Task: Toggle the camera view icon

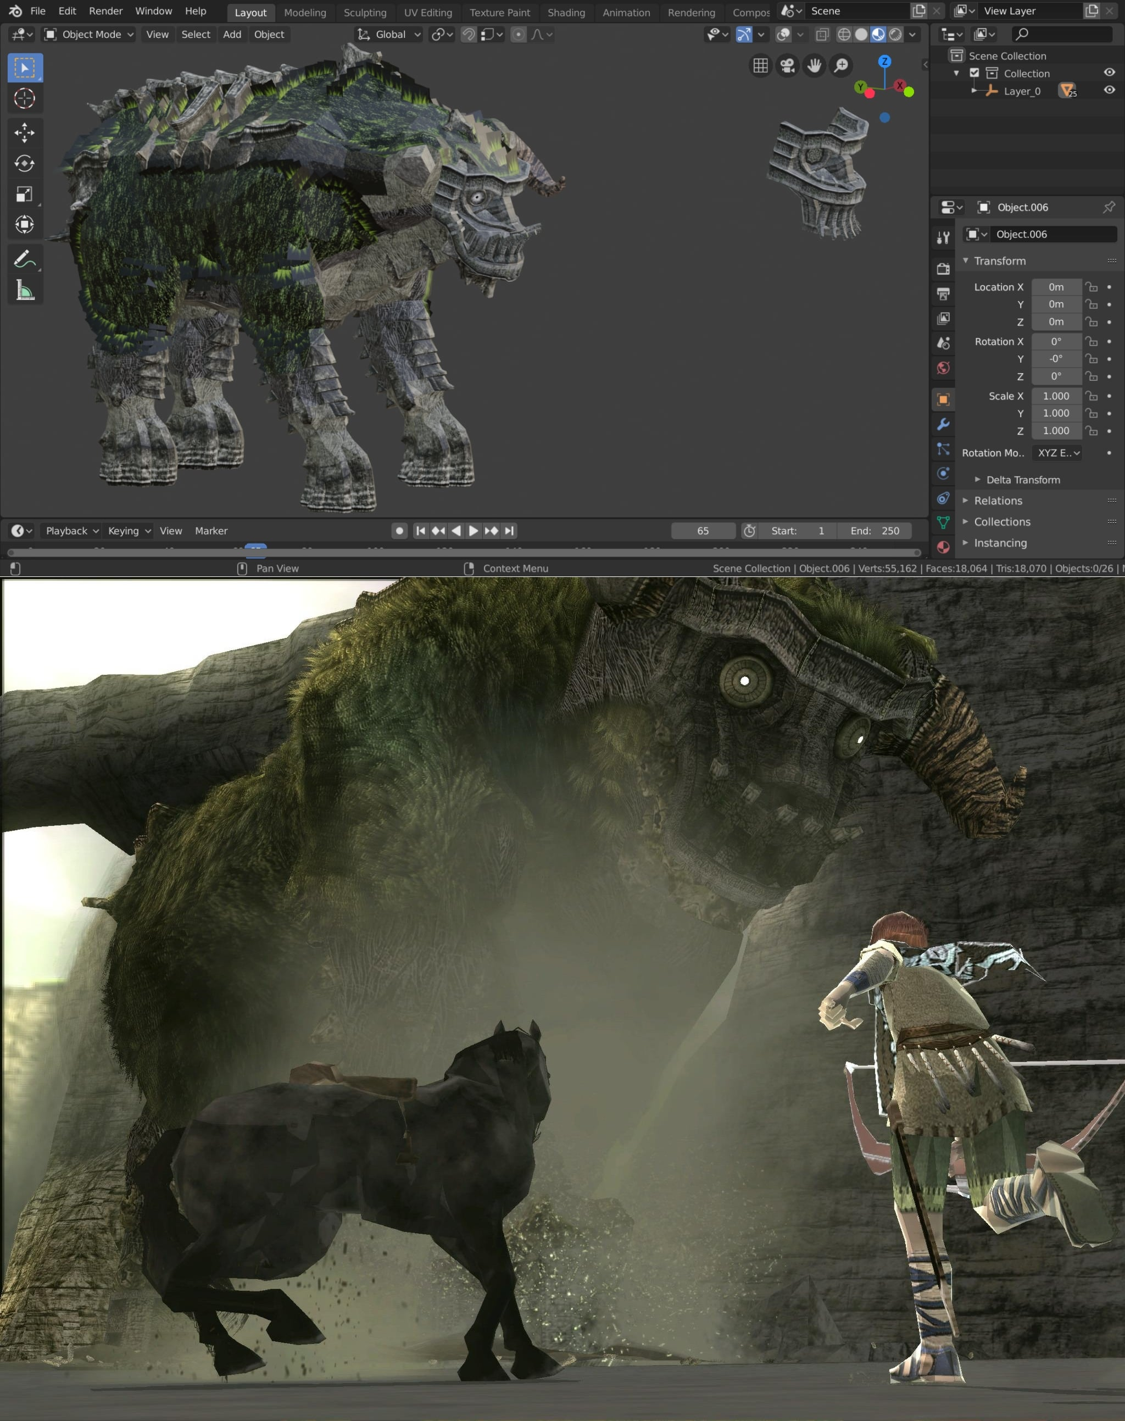Action: click(787, 65)
